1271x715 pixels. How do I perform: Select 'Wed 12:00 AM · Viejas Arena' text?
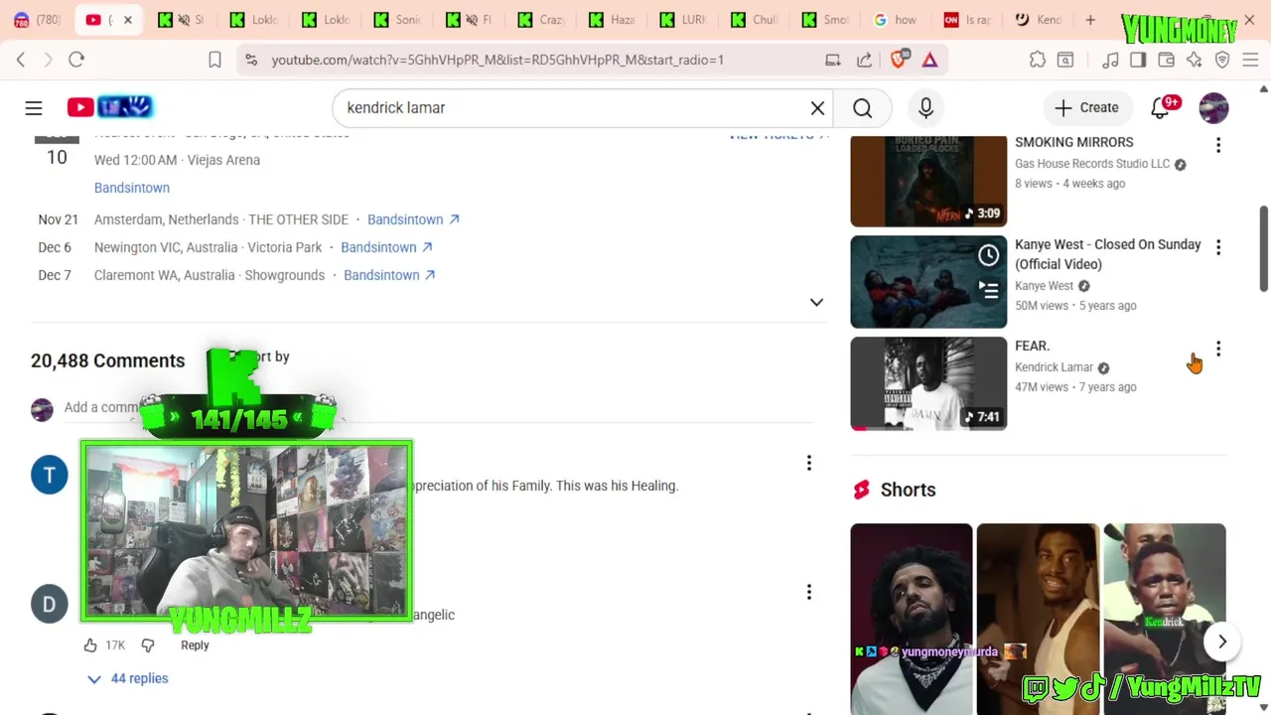point(177,160)
